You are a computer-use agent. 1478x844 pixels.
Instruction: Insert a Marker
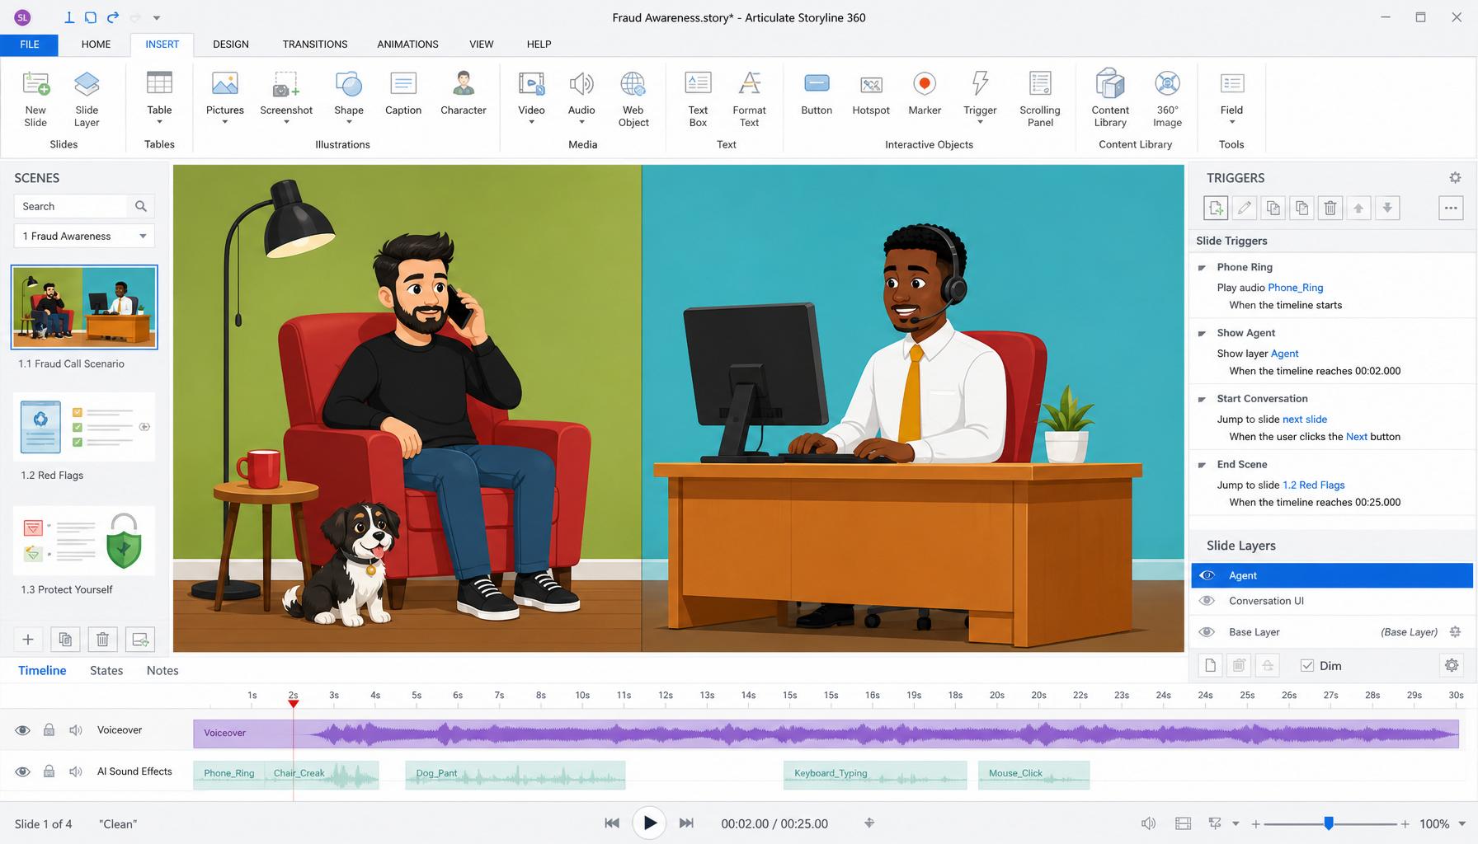pyautogui.click(x=925, y=92)
